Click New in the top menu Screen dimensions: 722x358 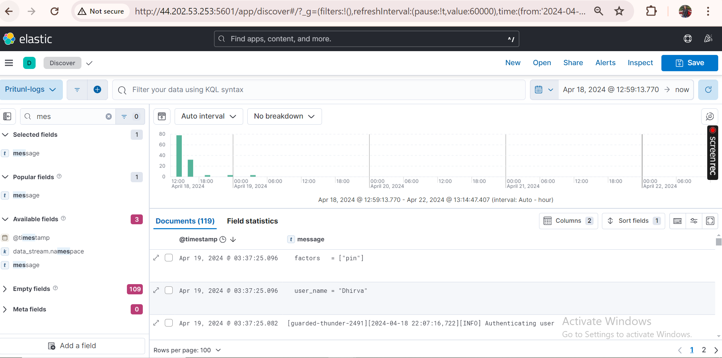click(513, 63)
